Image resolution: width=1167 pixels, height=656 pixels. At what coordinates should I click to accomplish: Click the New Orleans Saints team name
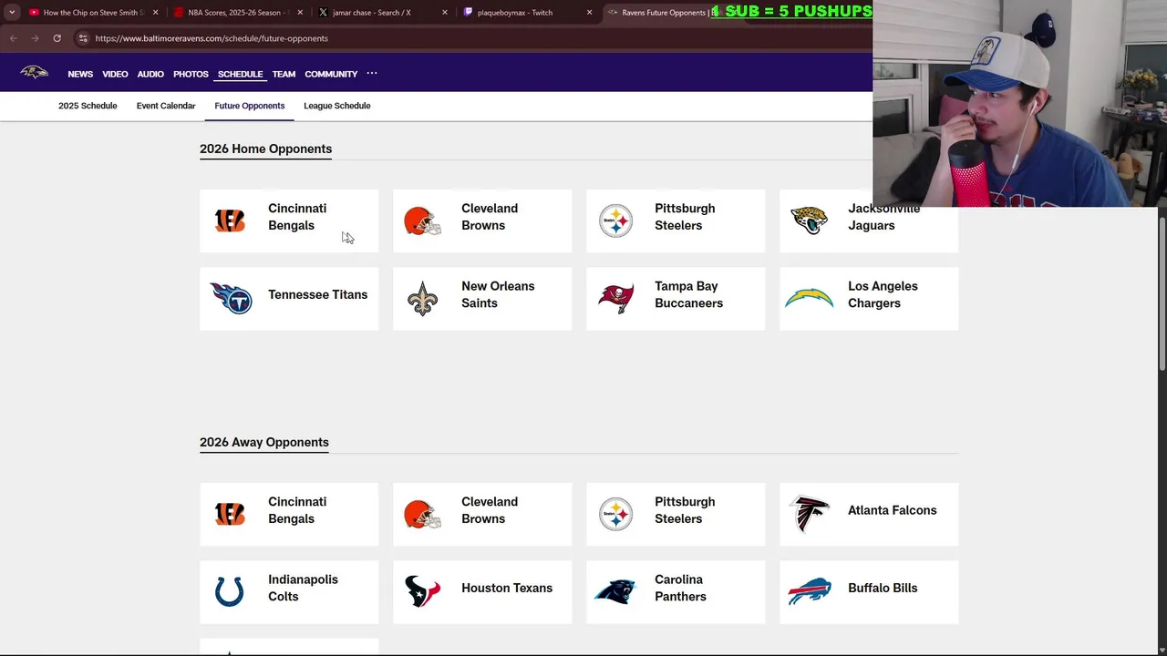(x=498, y=294)
